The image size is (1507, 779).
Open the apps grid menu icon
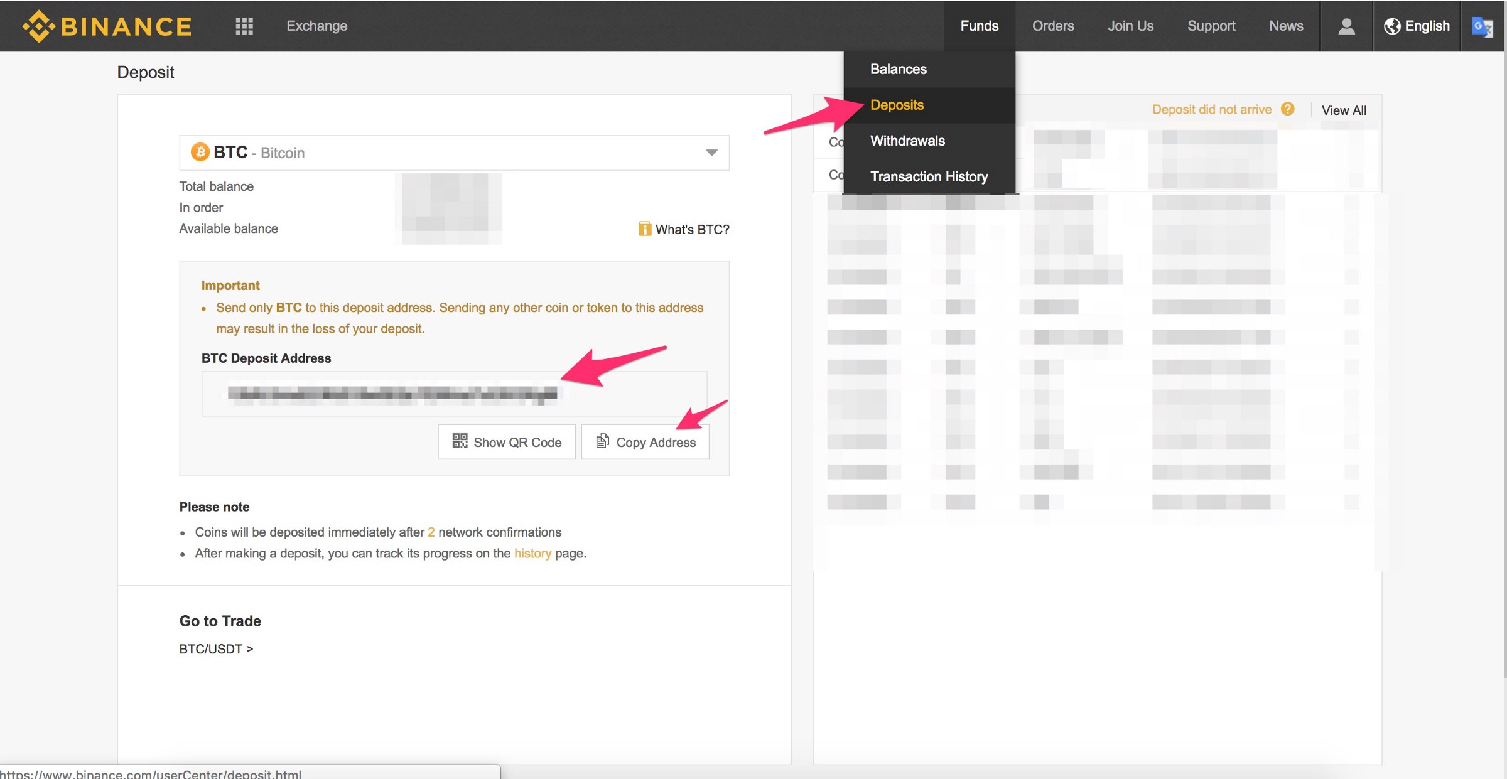tap(244, 26)
